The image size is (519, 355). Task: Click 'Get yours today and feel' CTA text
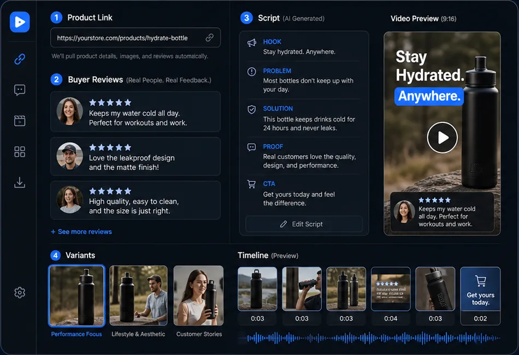click(299, 198)
